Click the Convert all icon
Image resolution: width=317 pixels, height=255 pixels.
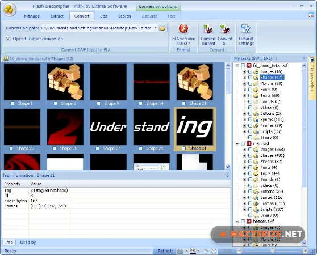tap(225, 29)
